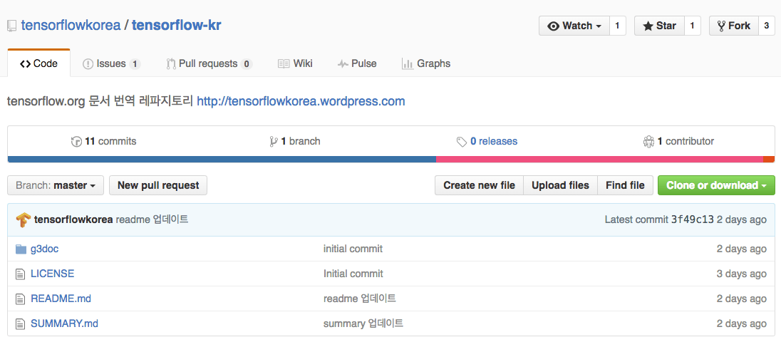The width and height of the screenshot is (781, 342).
Task: Open the latest commit message 'readme 업데이트' in the commit bar
Action: [x=152, y=219]
